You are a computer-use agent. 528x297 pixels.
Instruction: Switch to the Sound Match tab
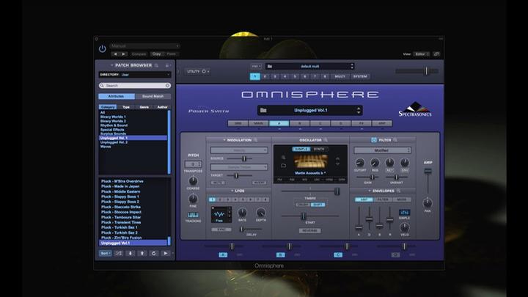tap(153, 96)
